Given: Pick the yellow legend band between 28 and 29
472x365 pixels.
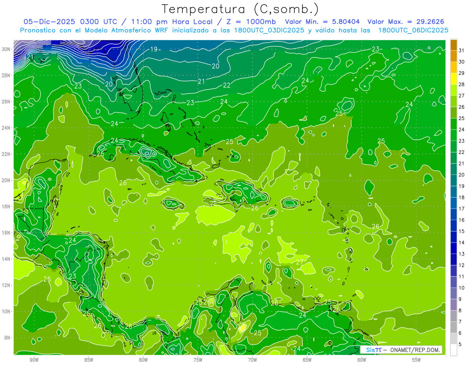Looking at the screenshot, I should tap(454, 79).
